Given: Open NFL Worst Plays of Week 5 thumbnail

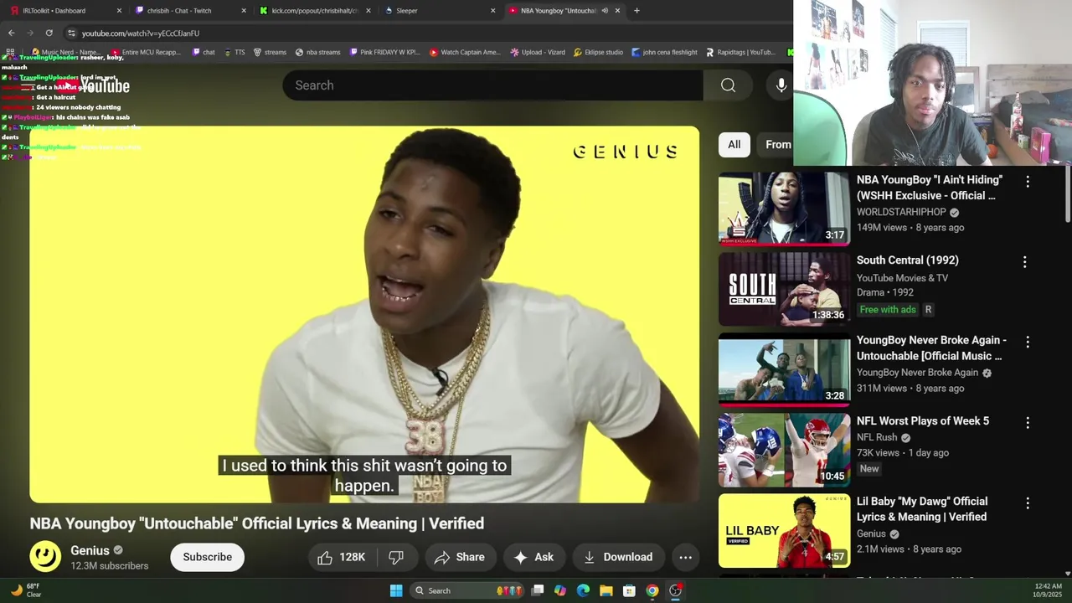Looking at the screenshot, I should click(785, 450).
